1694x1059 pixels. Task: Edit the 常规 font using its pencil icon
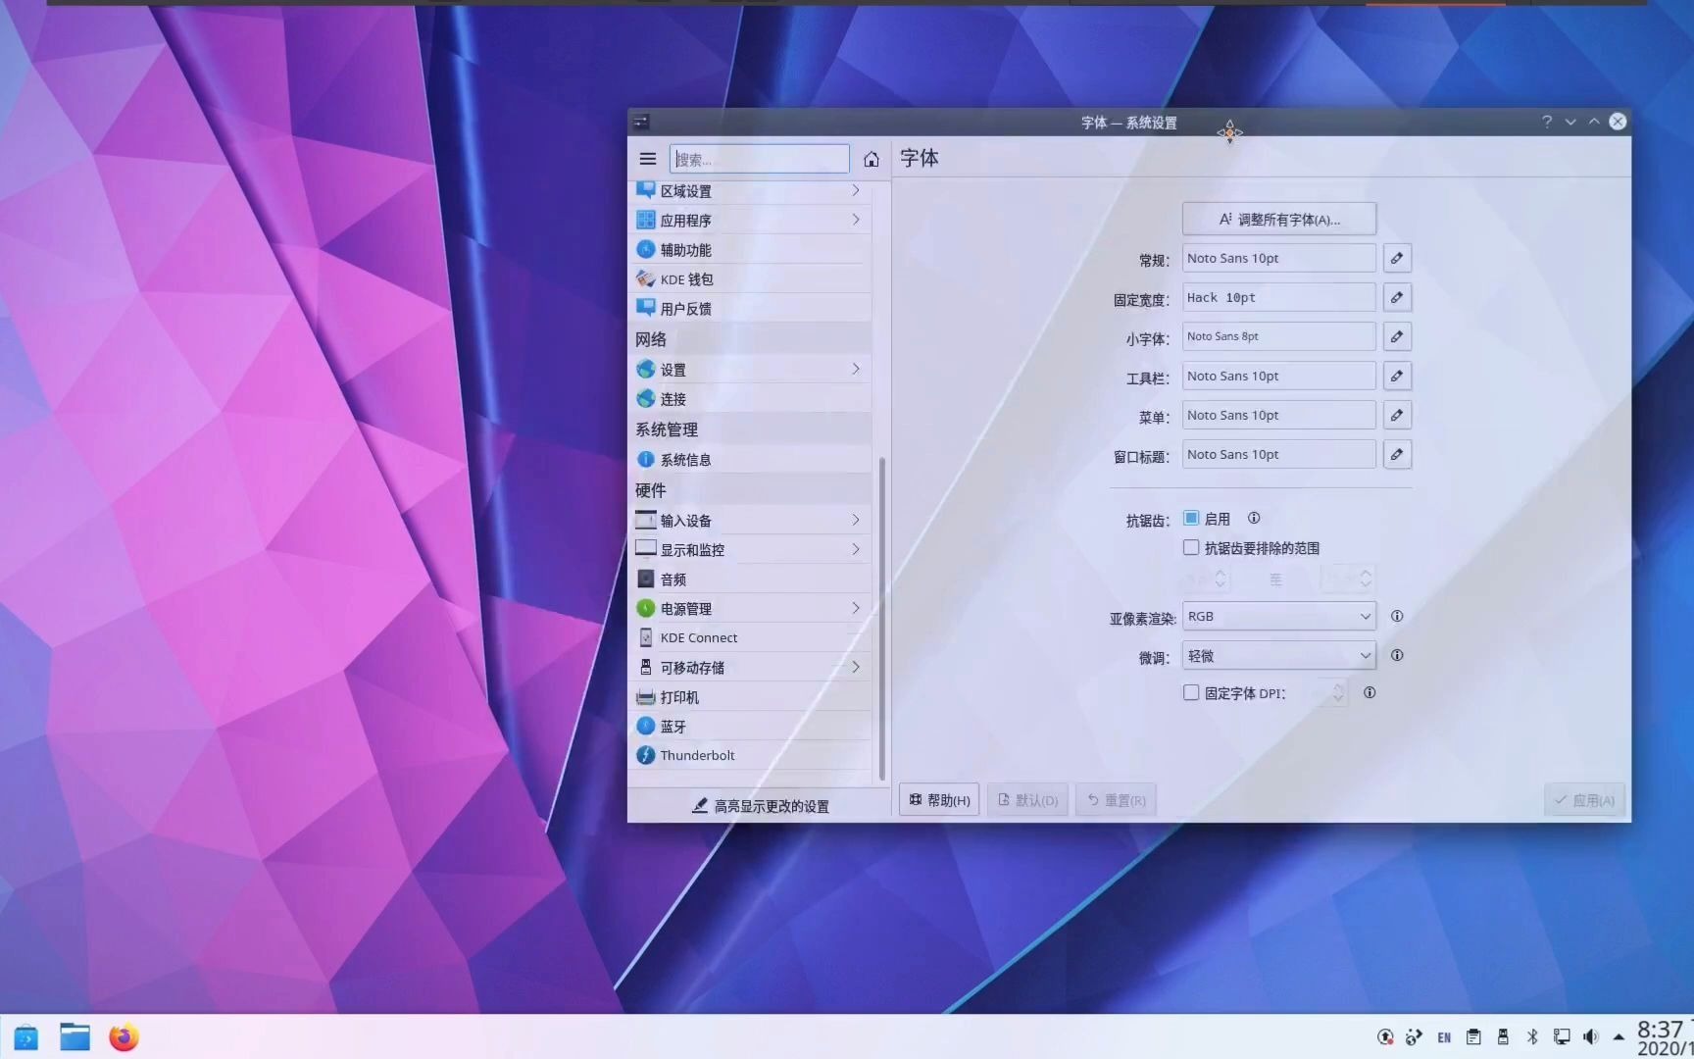pyautogui.click(x=1396, y=257)
